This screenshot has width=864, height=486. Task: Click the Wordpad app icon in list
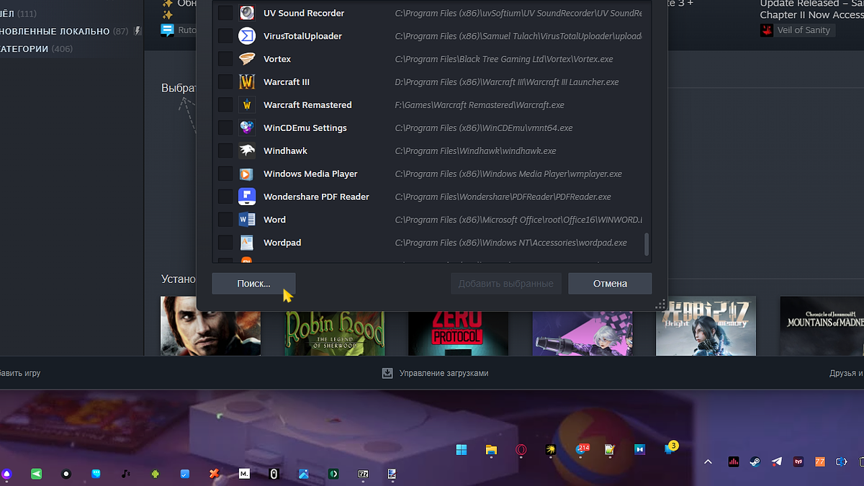pos(247,243)
